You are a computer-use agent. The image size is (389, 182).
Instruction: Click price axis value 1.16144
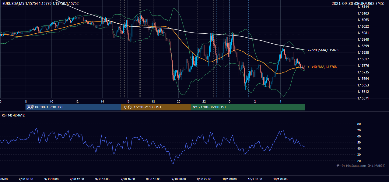click(363, 7)
